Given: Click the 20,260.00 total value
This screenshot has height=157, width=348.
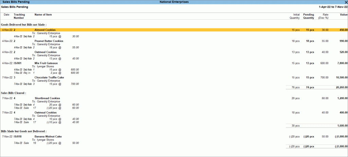Looking at the screenshot, I should pyautogui.click(x=342, y=87).
